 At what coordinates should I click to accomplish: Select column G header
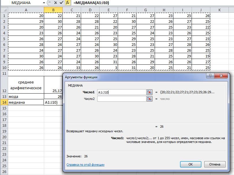[x=145, y=10]
